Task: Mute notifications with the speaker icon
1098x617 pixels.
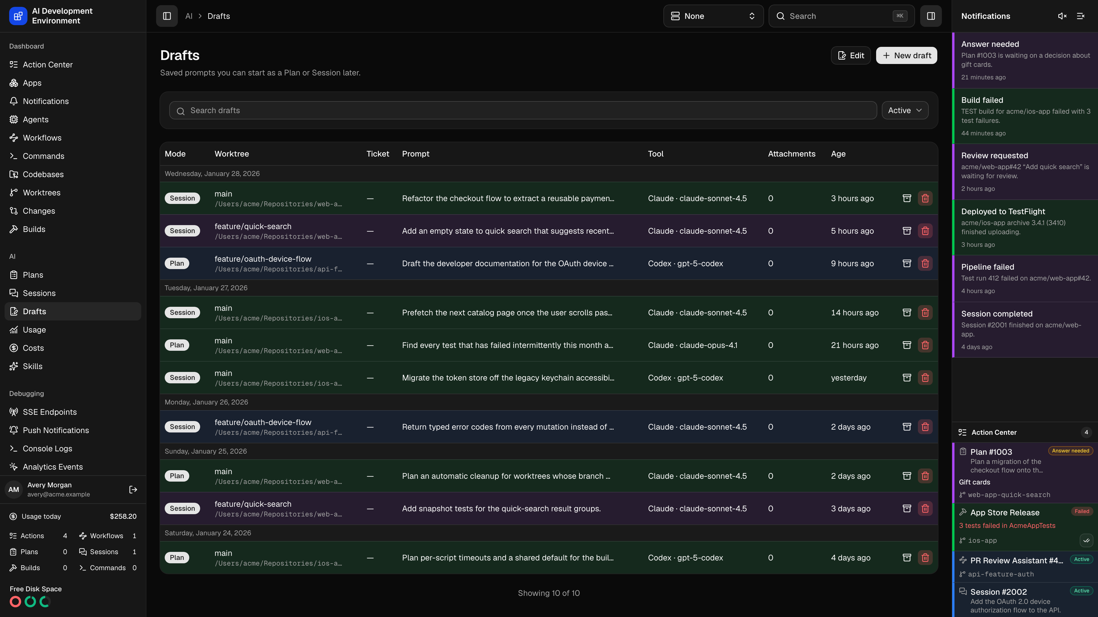Action: click(x=1062, y=16)
